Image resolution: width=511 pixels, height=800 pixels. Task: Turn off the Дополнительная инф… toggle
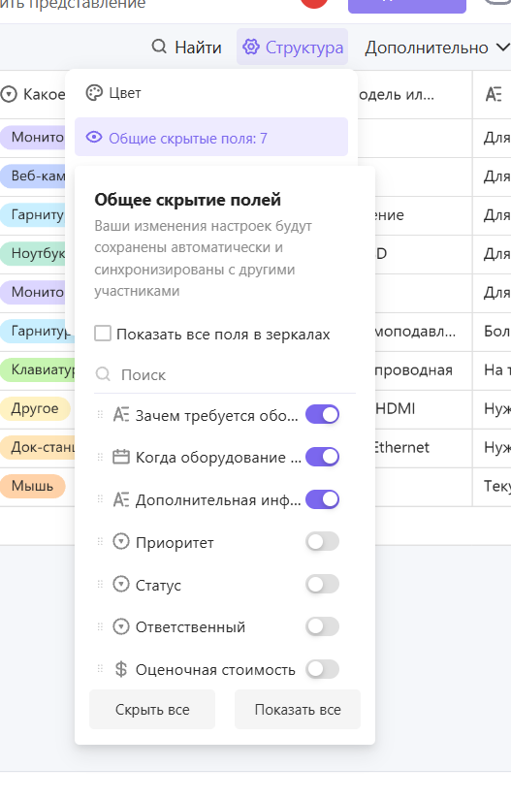(x=322, y=499)
